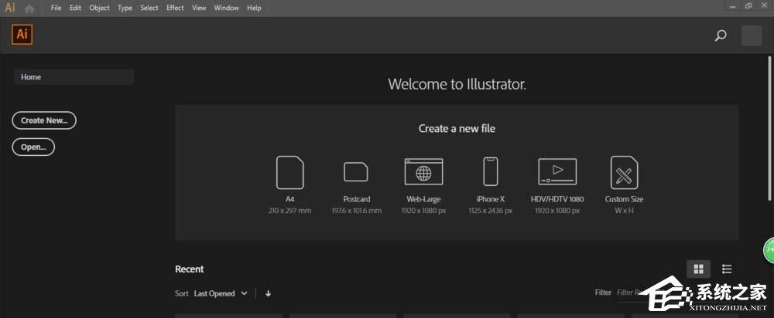
Task: Click the Web-Large preset label
Action: (423, 199)
